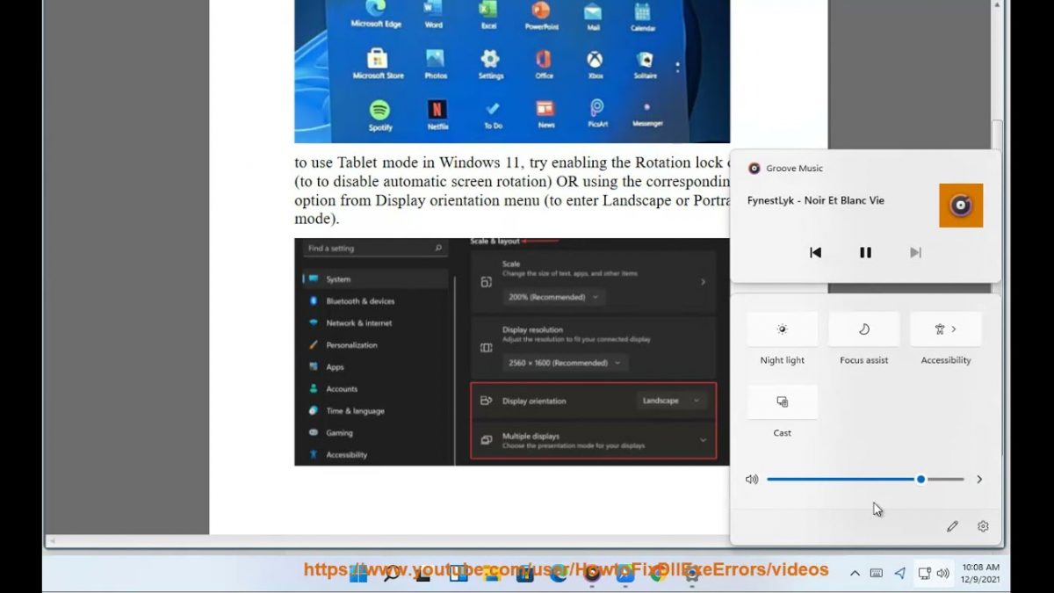This screenshot has width=1054, height=593.
Task: Open Settings via the gear icon
Action: [x=982, y=526]
